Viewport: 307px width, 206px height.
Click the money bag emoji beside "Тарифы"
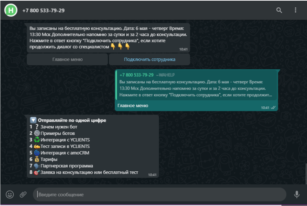click(x=37, y=159)
